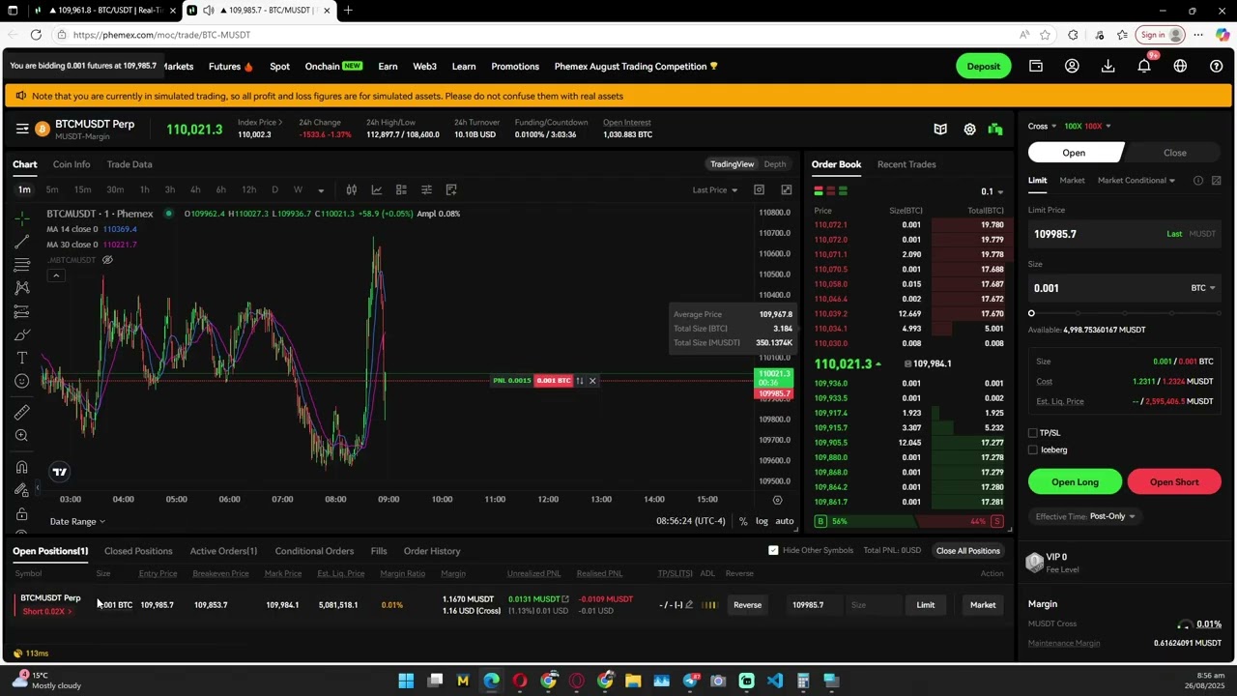Screen dimensions: 1237x696
Task: Click the red Open Short button
Action: click(x=1174, y=482)
